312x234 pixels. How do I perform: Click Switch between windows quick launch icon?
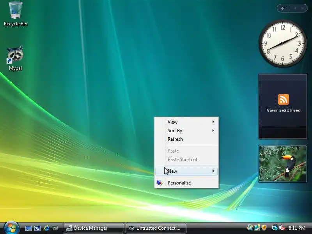(37, 228)
